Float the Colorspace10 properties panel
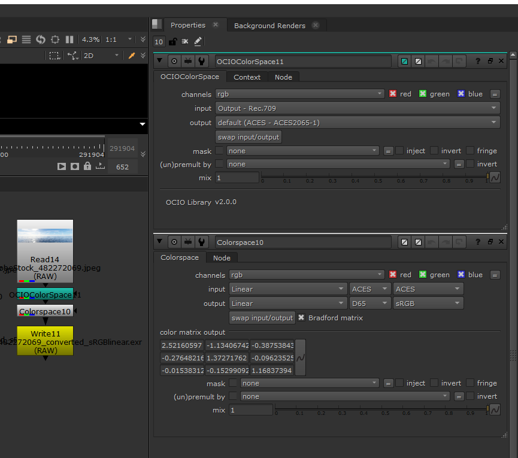Screen dimensions: 518x458 [490, 242]
